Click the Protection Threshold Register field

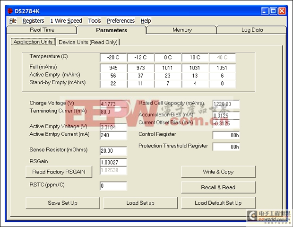pos(226,147)
